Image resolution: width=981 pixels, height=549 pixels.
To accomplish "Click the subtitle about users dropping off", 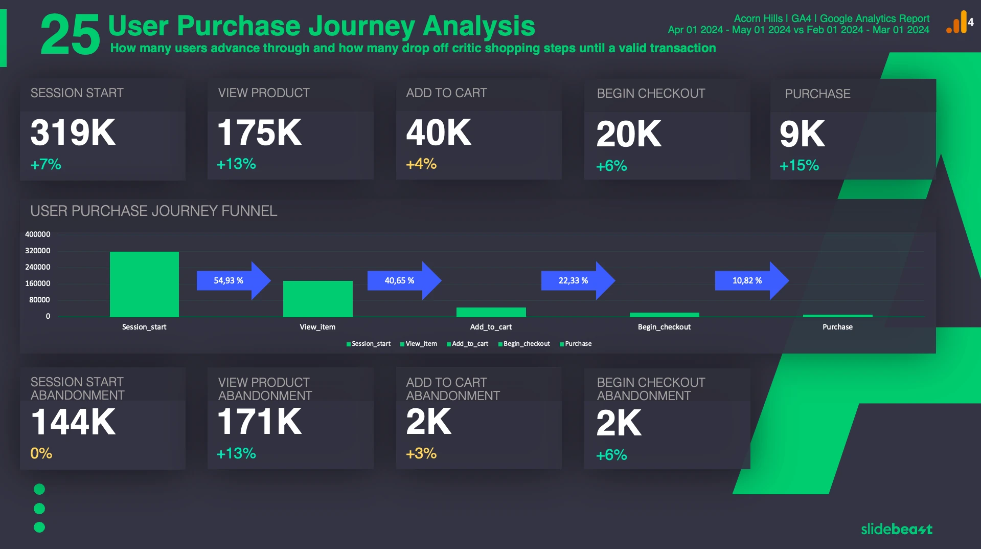I will (413, 48).
